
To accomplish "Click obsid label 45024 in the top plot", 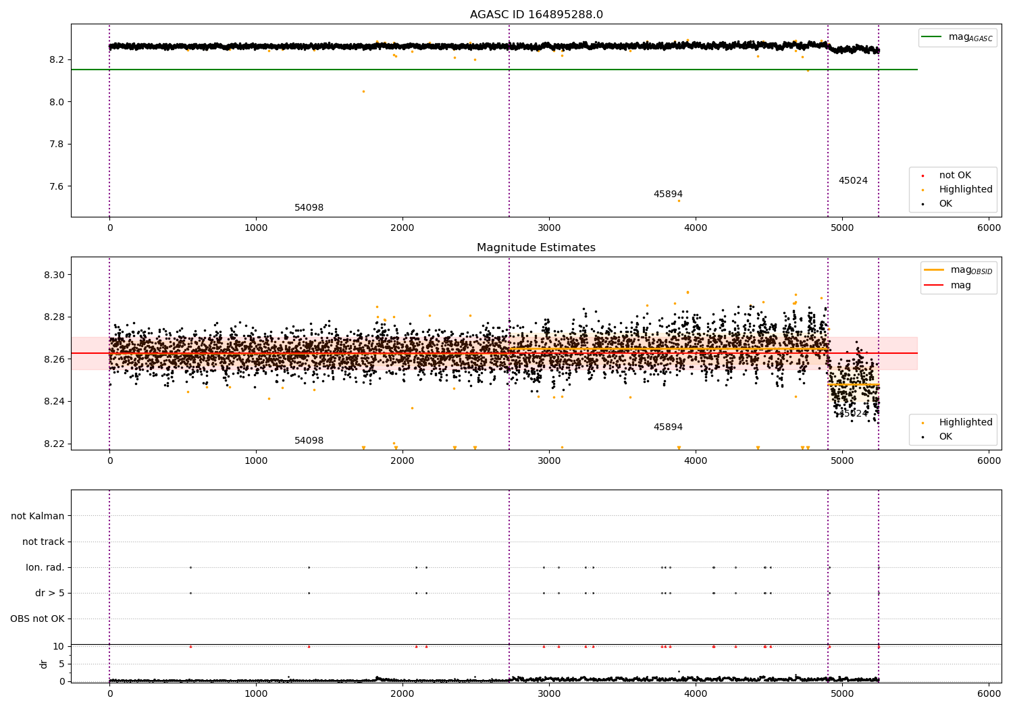I will (853, 181).
